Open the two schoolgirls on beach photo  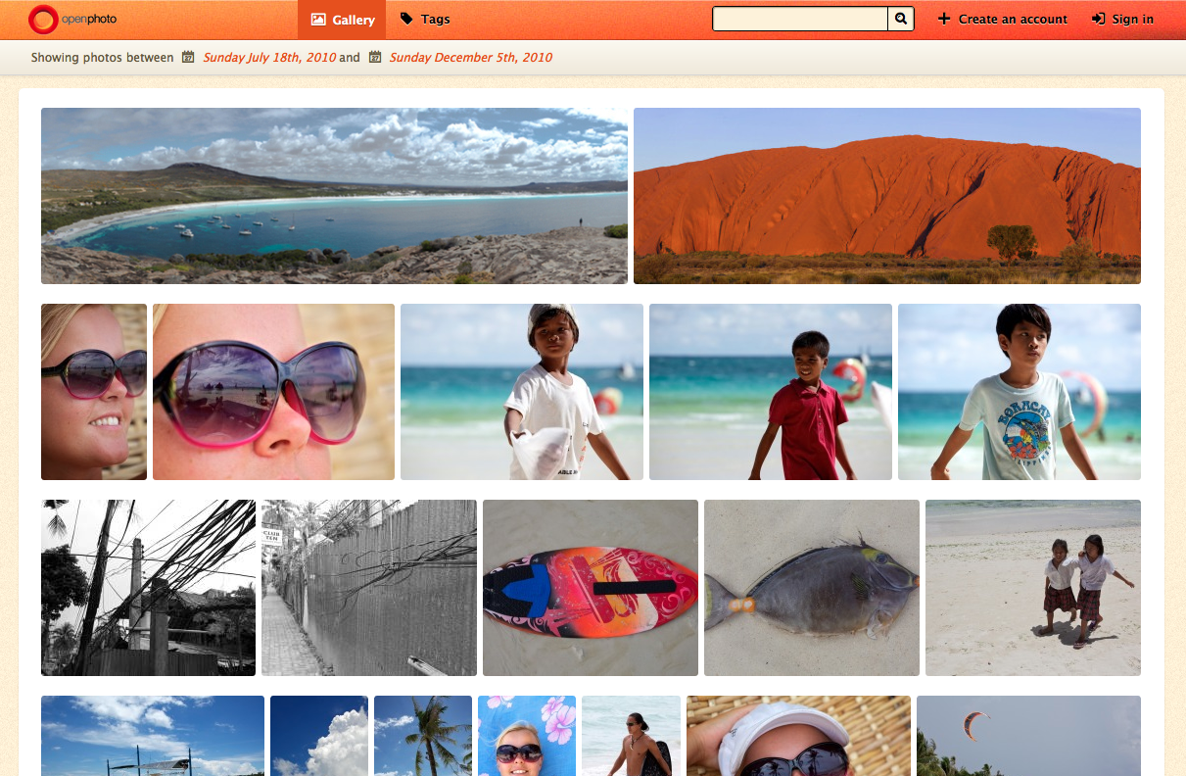[1033, 588]
